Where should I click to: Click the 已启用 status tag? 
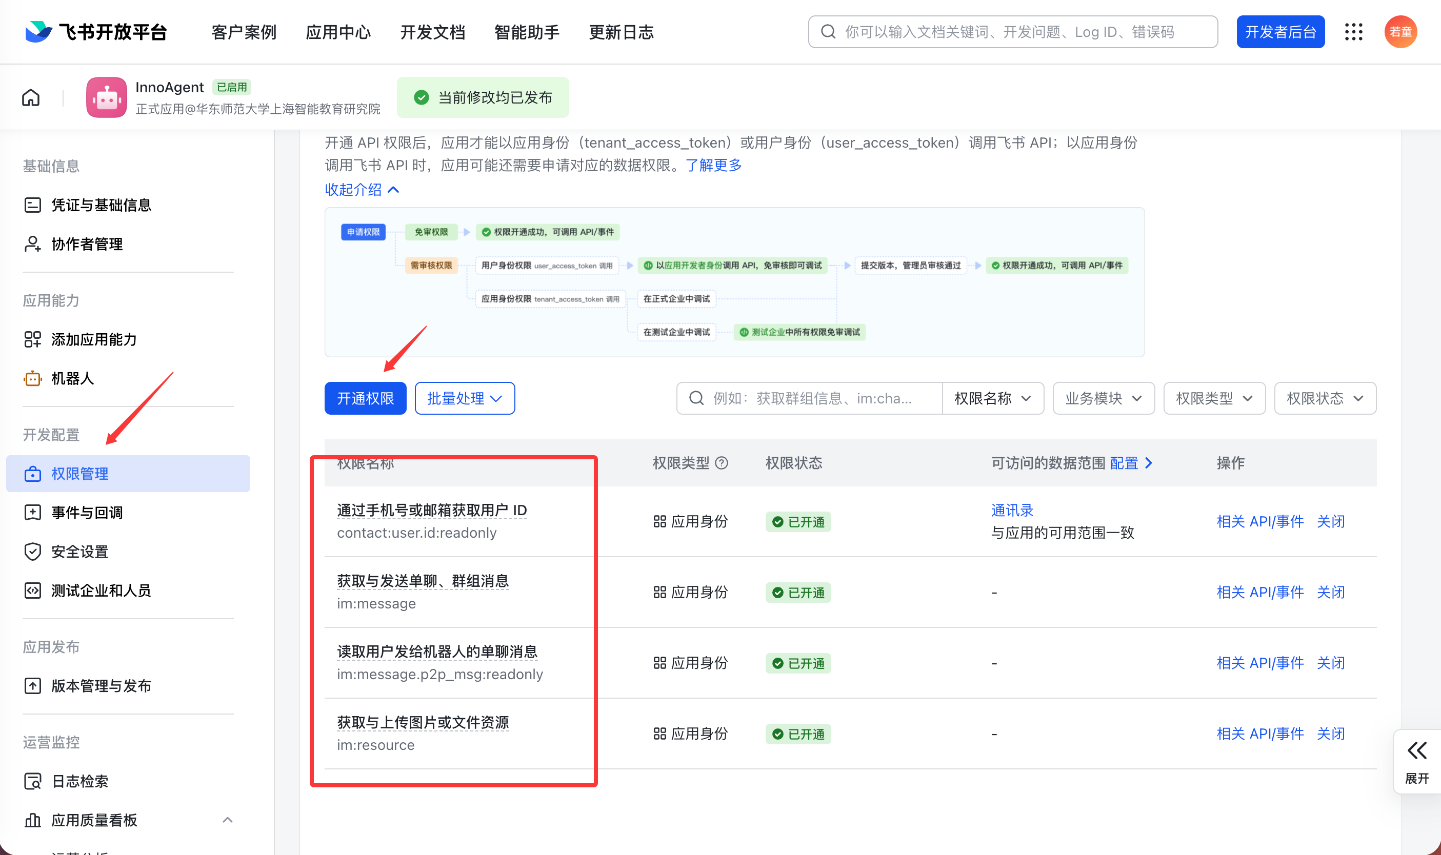click(232, 87)
